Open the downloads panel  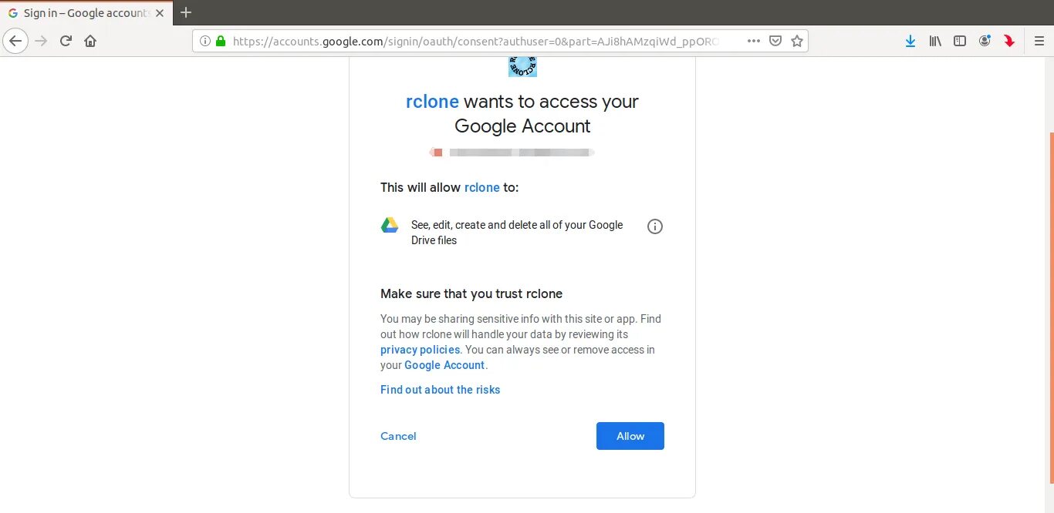coord(910,41)
